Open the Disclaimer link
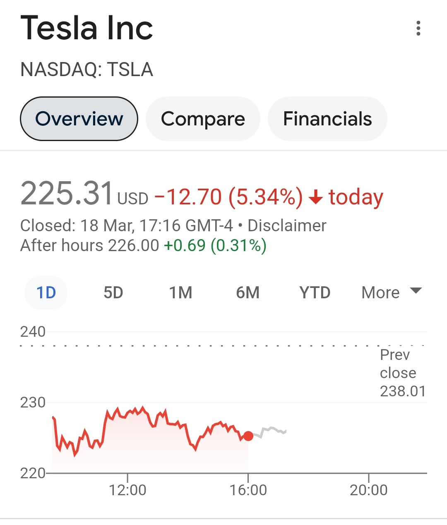Screen dimensions: 447x525 point(287,226)
